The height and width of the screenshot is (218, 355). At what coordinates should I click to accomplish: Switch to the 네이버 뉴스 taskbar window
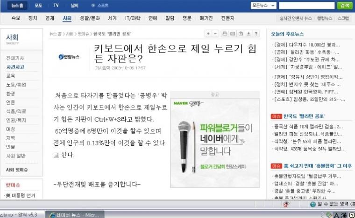pyautogui.click(x=75, y=215)
